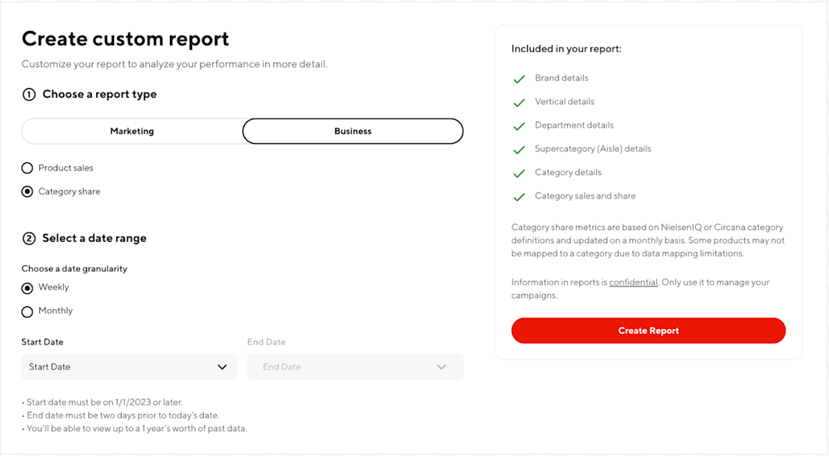Switch to the Business report type tab
This screenshot has width=829, height=456.
pos(352,130)
